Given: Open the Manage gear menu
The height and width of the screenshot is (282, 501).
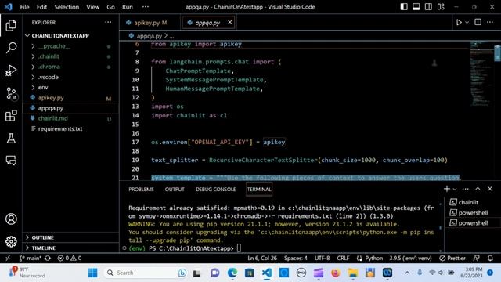Looking at the screenshot, I should coord(11,241).
